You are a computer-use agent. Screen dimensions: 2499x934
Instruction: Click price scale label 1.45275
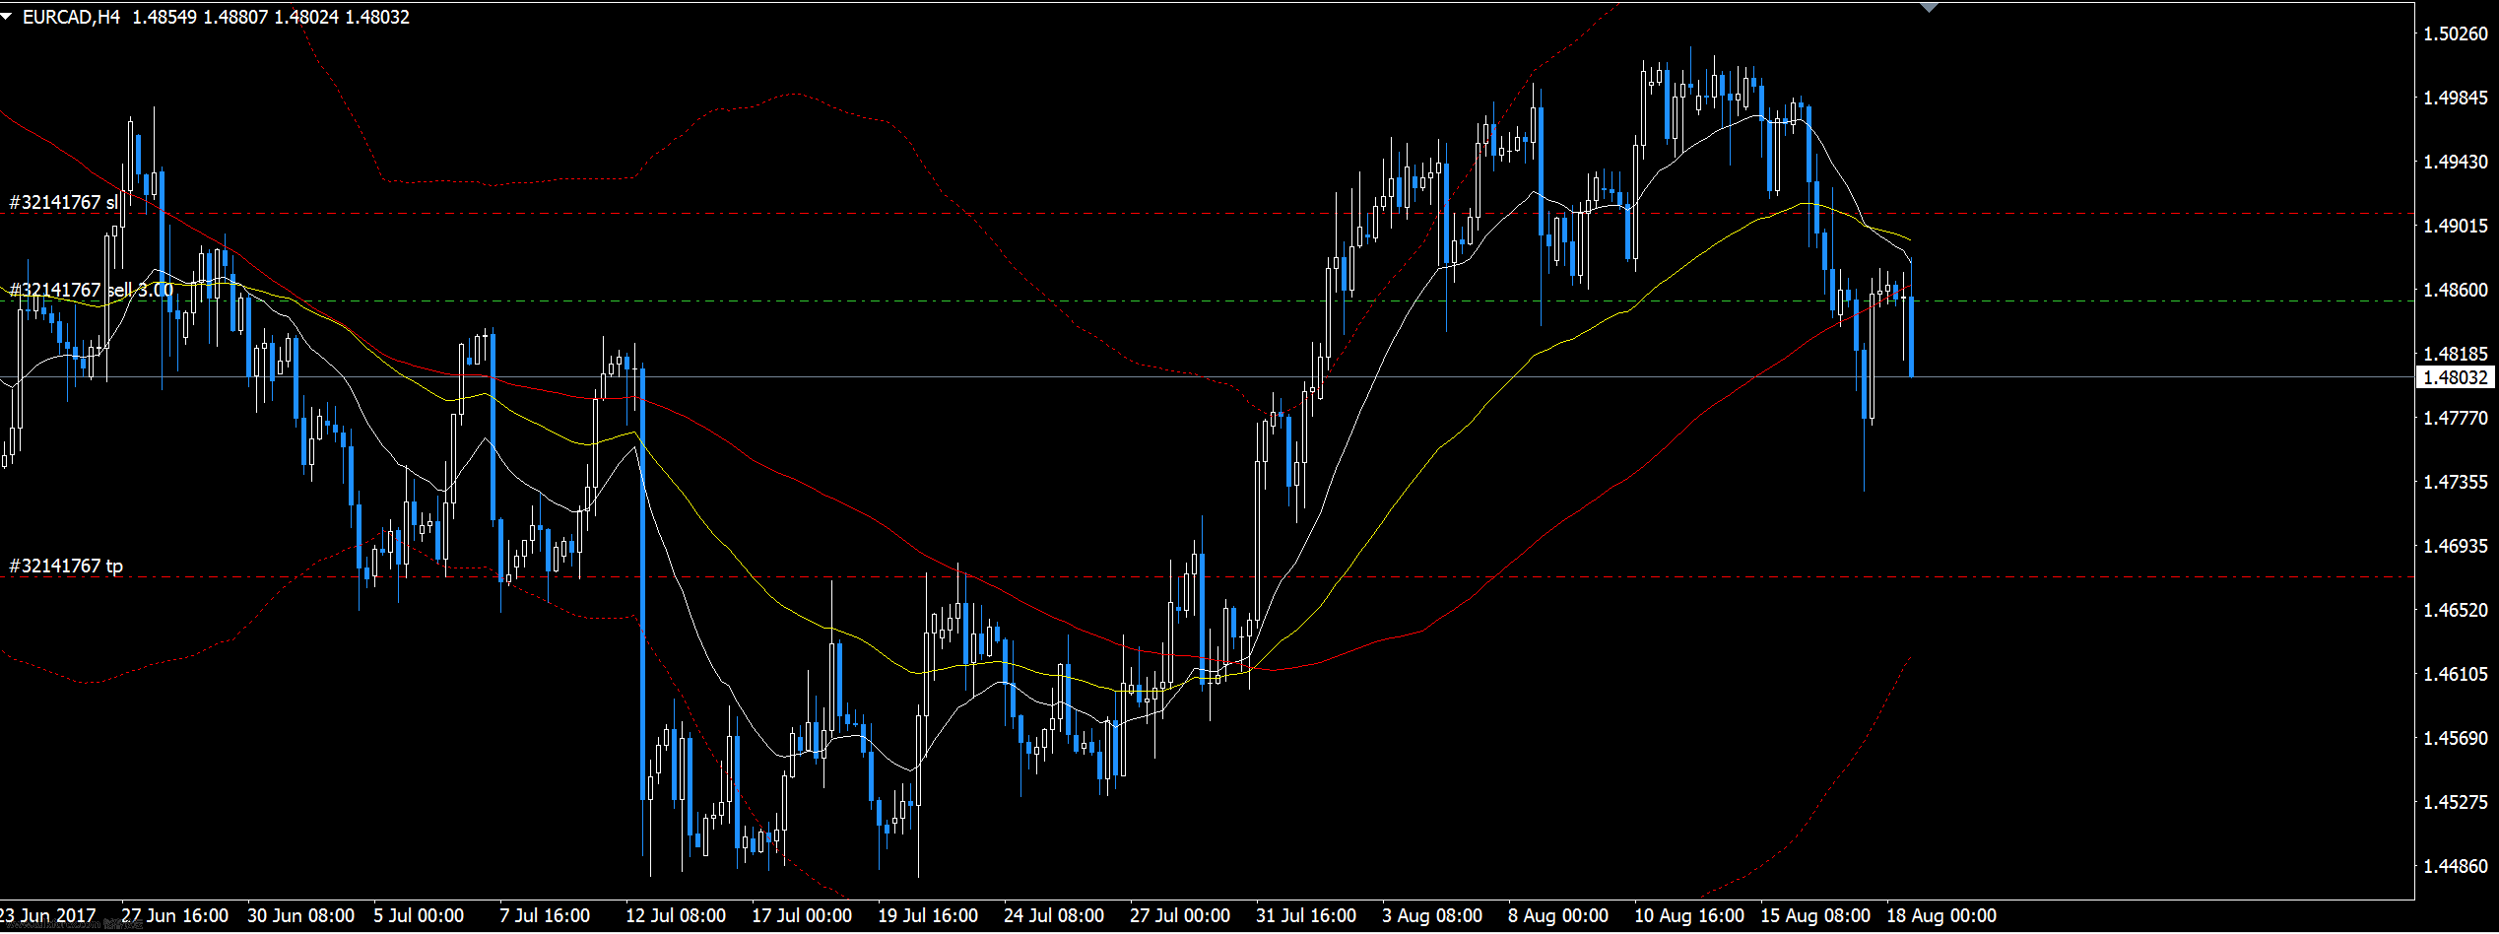(2456, 802)
